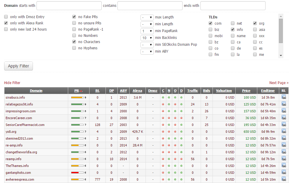The width and height of the screenshot is (289, 183).
Task: Focus the Domain 'ends with' field
Action: tap(233, 6)
